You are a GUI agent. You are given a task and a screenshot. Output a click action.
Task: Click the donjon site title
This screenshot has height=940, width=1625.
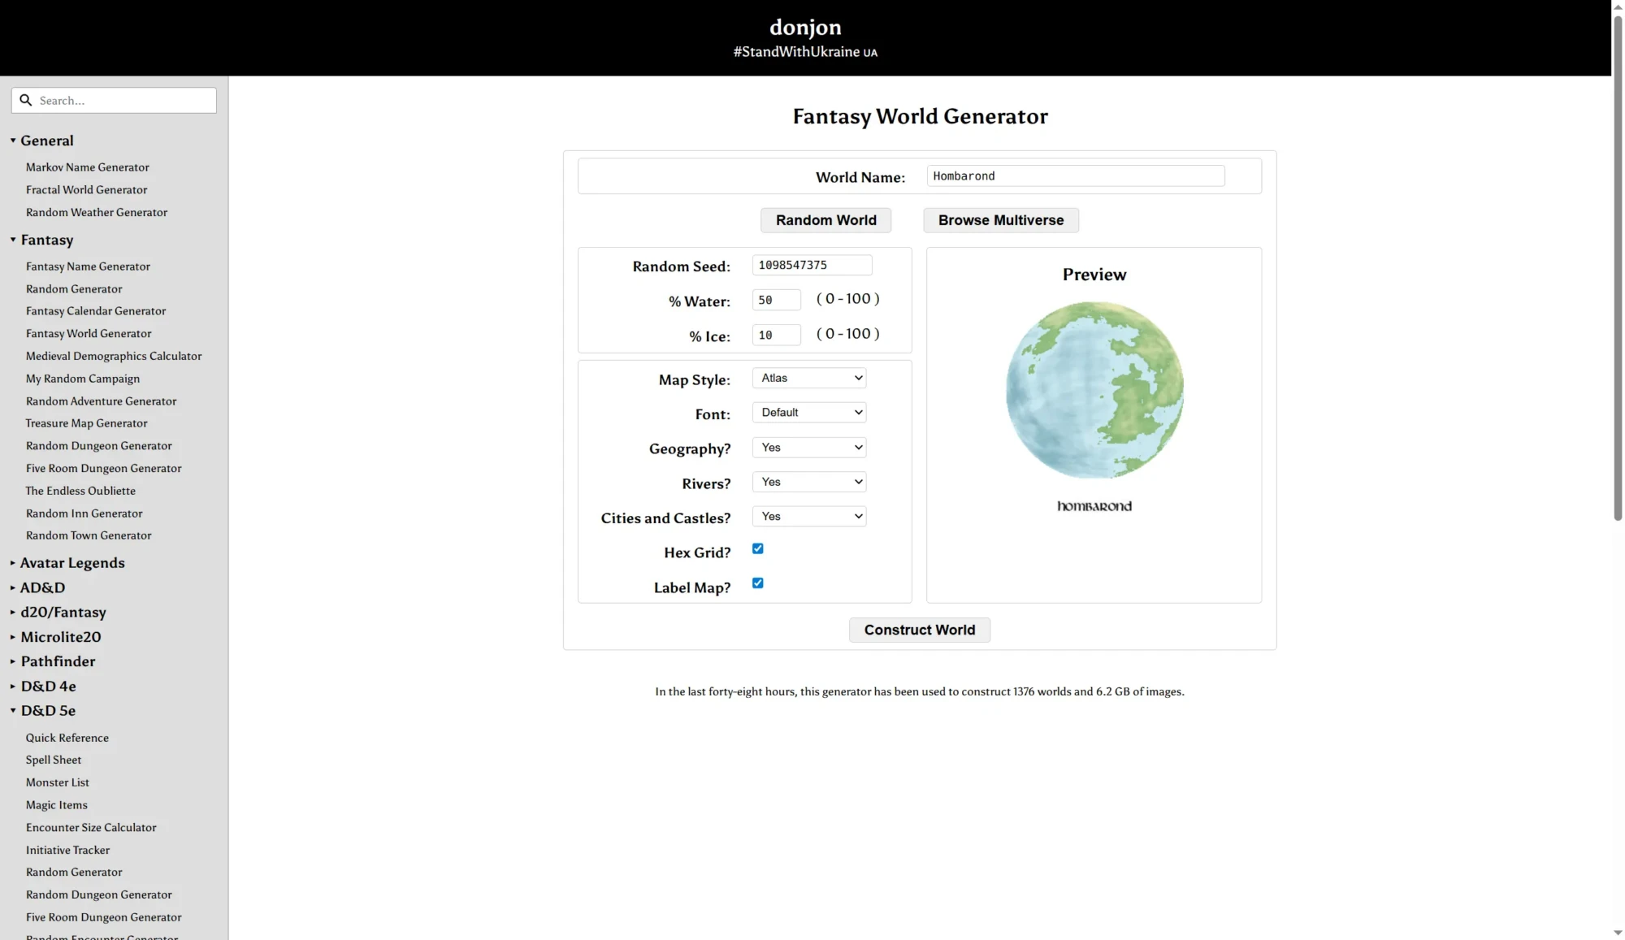pos(805,27)
